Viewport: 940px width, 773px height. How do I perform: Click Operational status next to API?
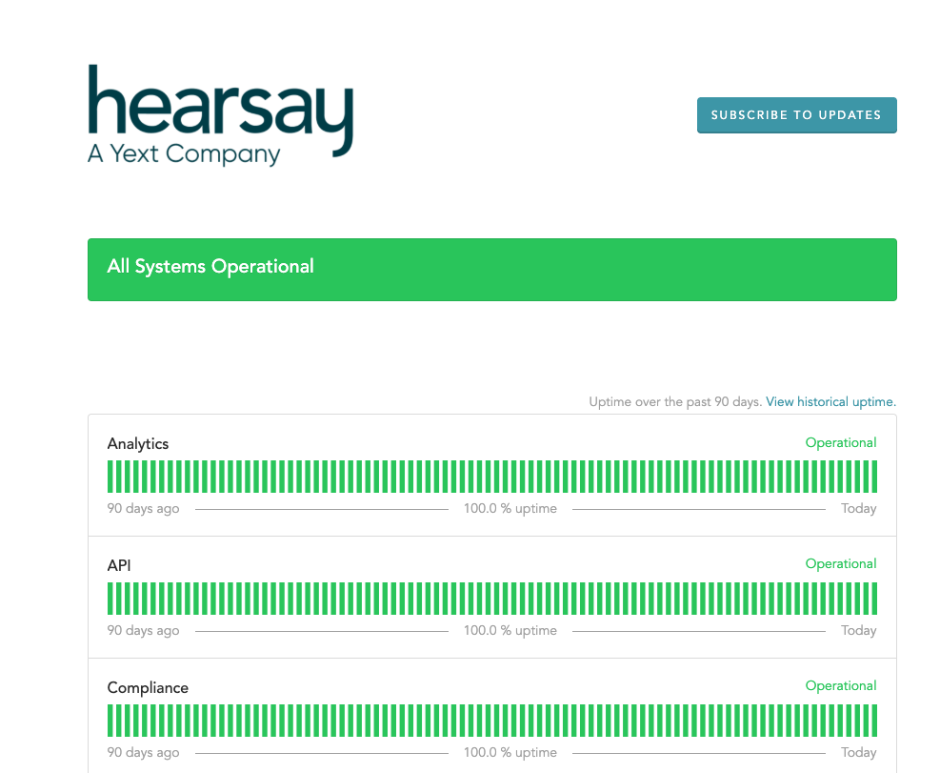841,563
